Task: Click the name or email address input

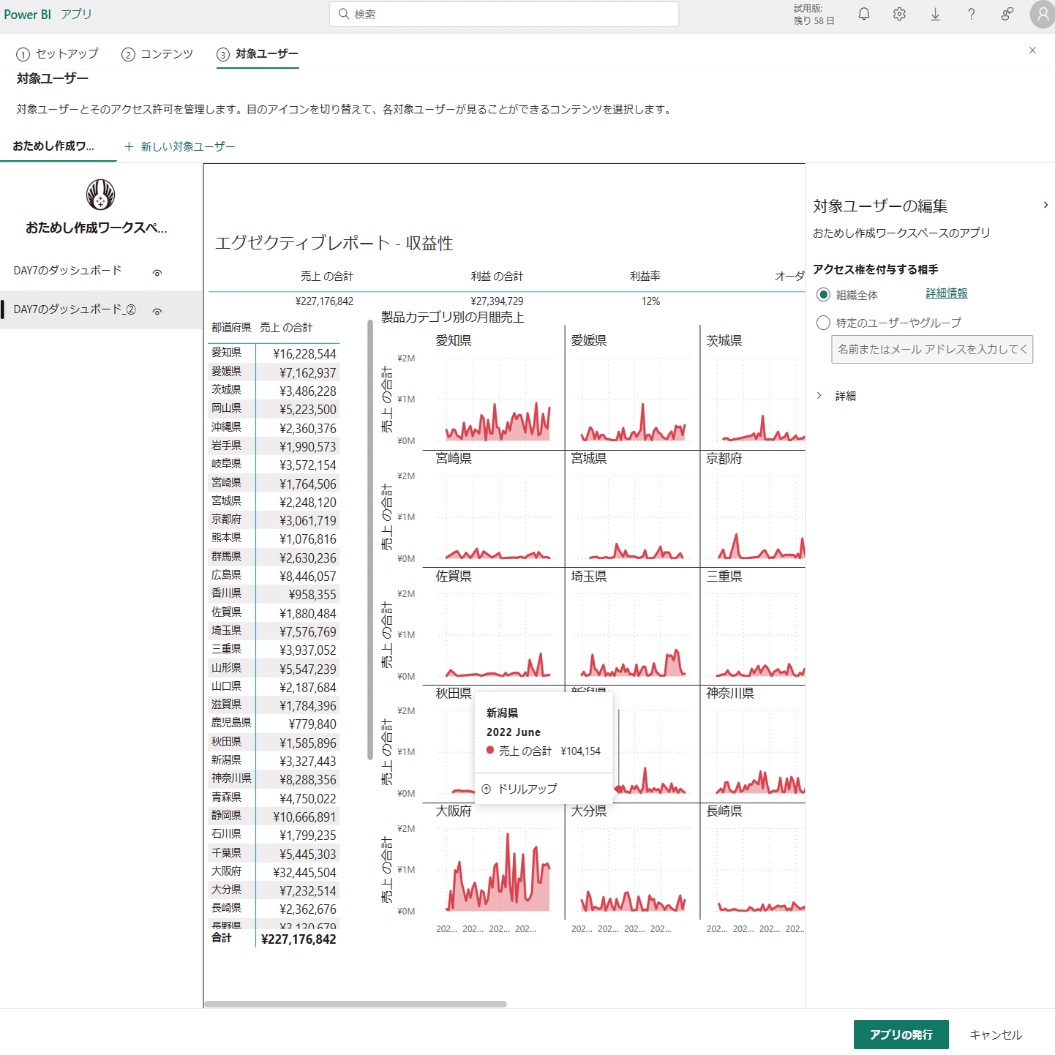Action: click(932, 350)
